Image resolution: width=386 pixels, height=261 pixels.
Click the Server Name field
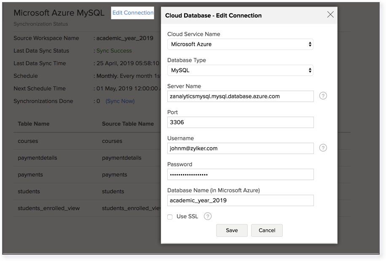pos(241,96)
